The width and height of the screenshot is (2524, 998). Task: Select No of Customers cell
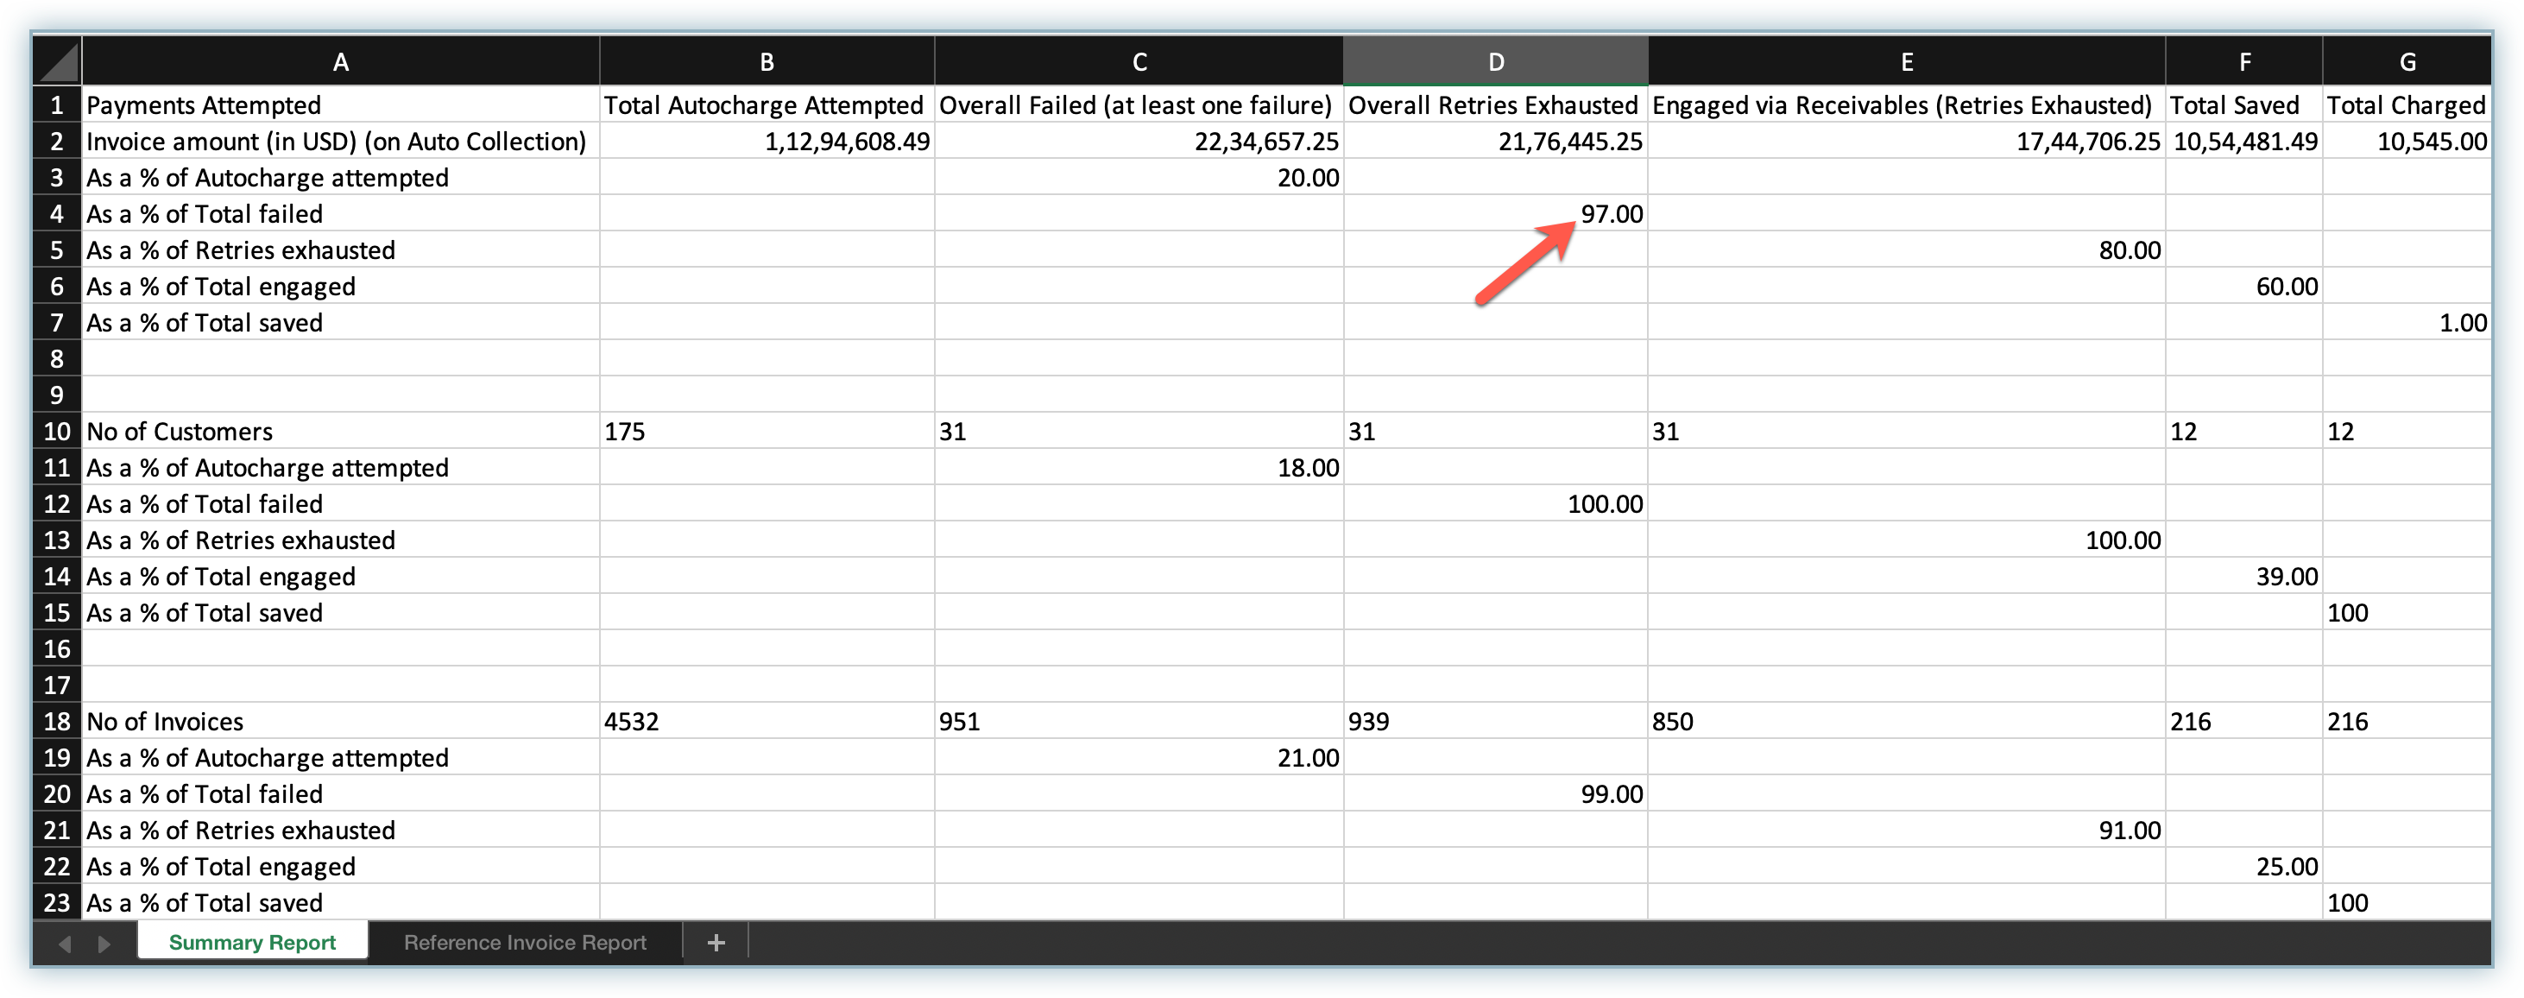click(x=340, y=432)
